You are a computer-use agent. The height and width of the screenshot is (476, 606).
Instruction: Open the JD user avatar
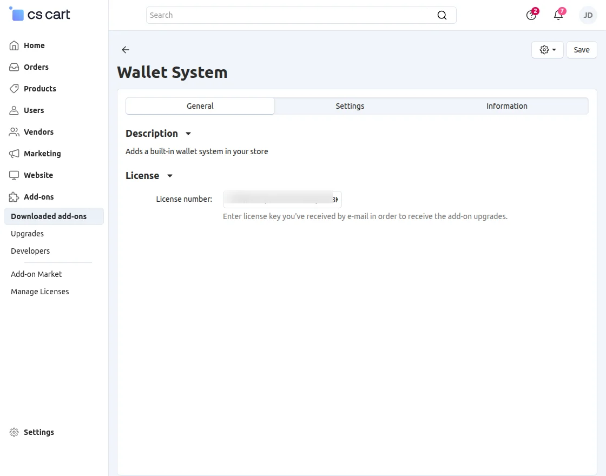(x=588, y=15)
